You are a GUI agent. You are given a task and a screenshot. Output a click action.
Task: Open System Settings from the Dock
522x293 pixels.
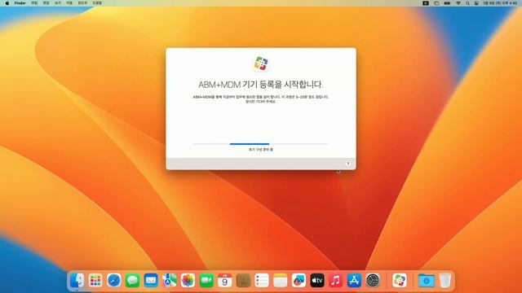coord(373,281)
